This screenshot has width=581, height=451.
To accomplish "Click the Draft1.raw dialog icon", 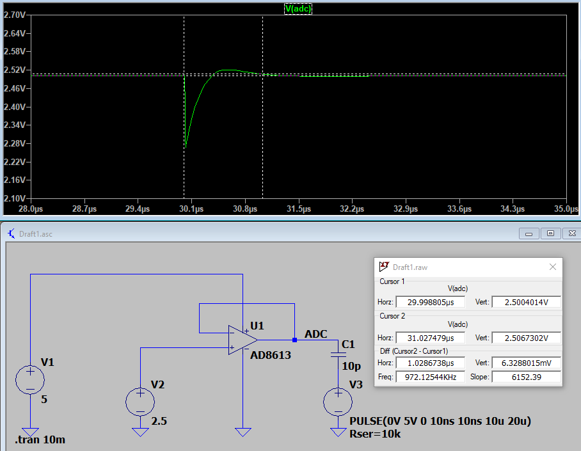I will coord(384,267).
